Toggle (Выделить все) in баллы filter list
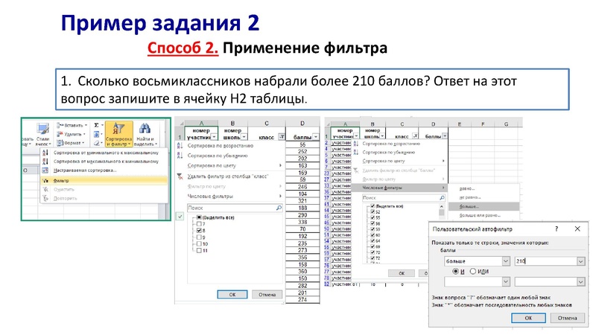Image resolution: width=596 pixels, height=335 pixels. click(372, 206)
